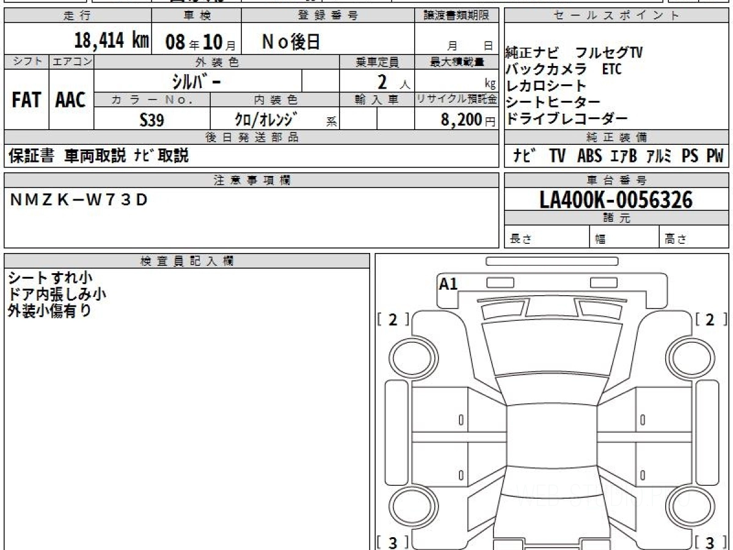The image size is (733, 550).
Task: Select the inspector note シートすれ小
Action: point(50,278)
